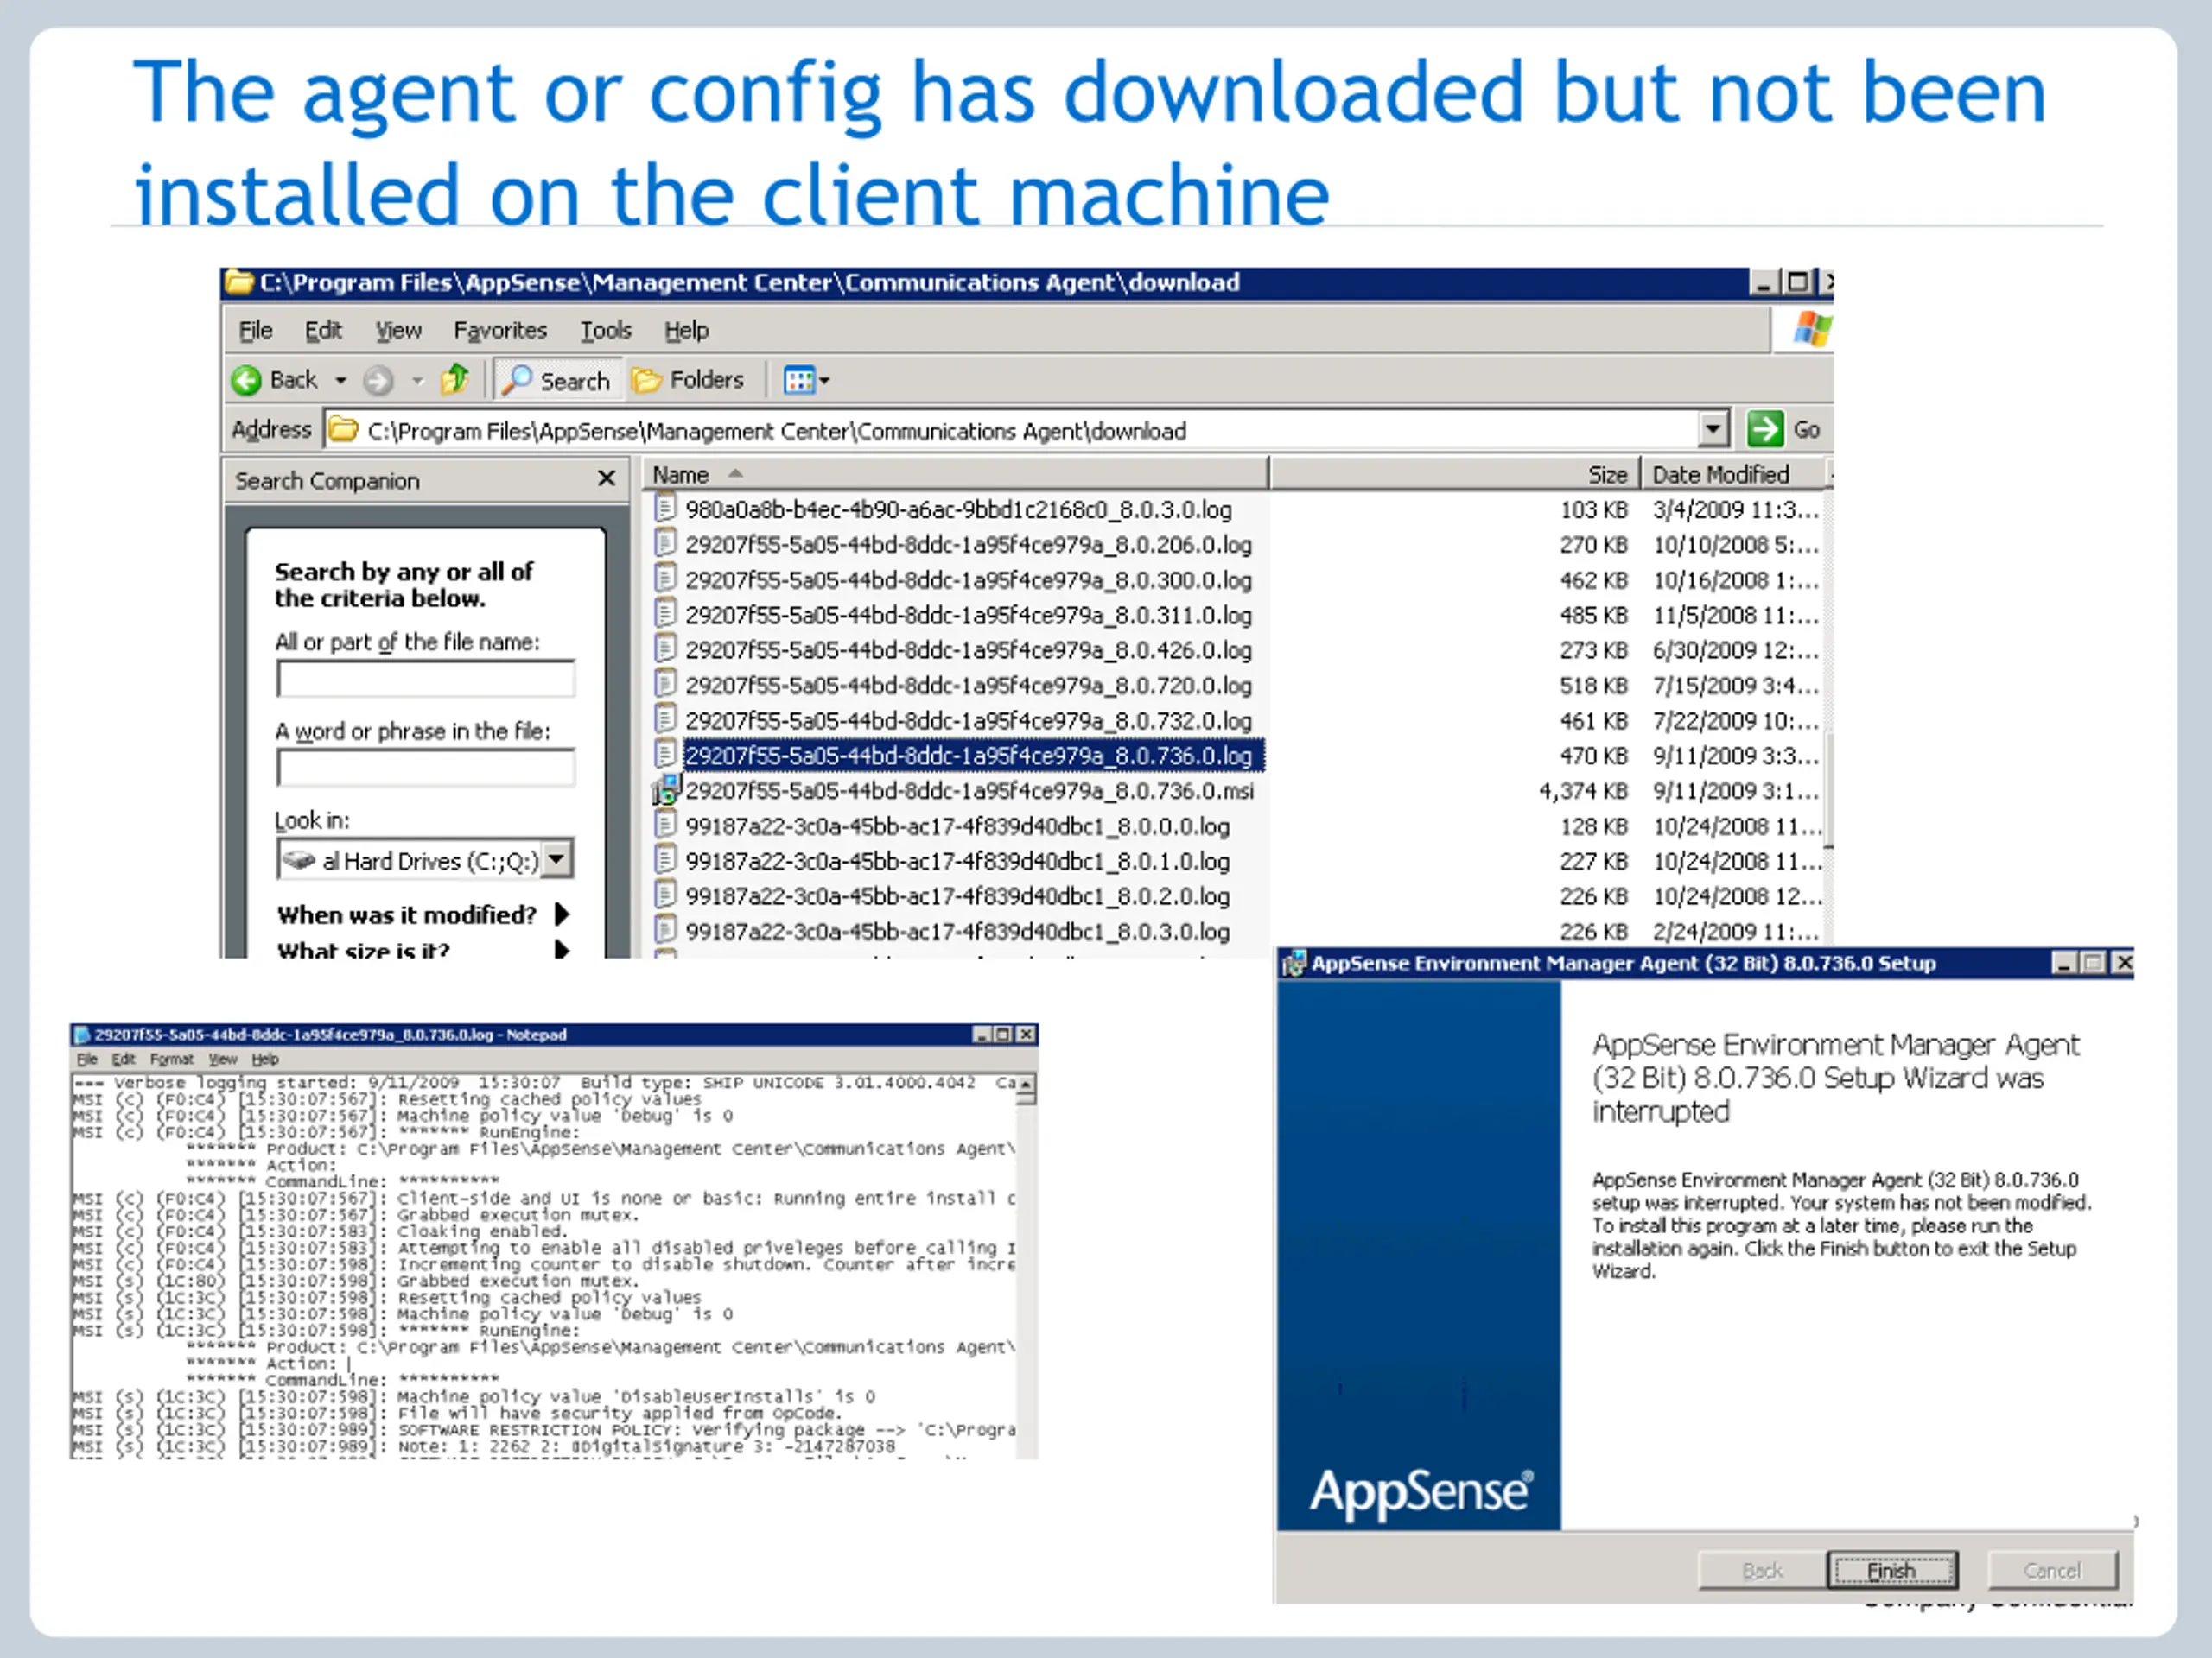The width and height of the screenshot is (2212, 1658).
Task: Click icon of 29207f55 8.0.206.0.log file
Action: point(665,544)
